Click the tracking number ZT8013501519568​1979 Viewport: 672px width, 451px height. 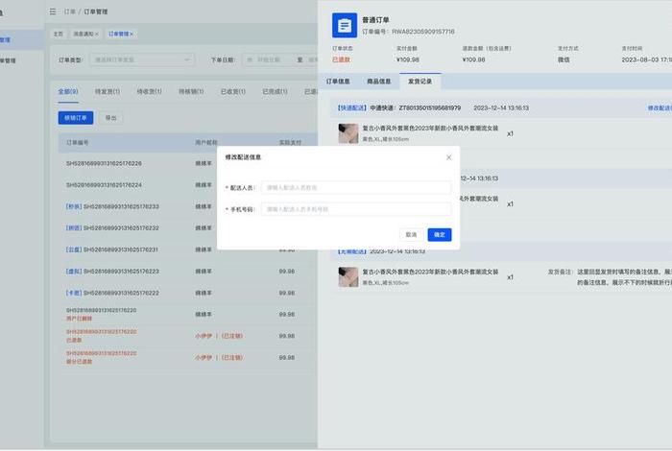click(x=430, y=107)
